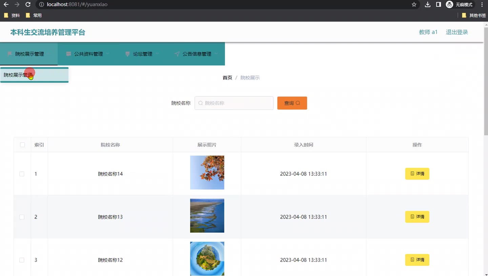Open the Chrome three-dot menu
Viewport: 488px width, 276px height.
point(482,4)
